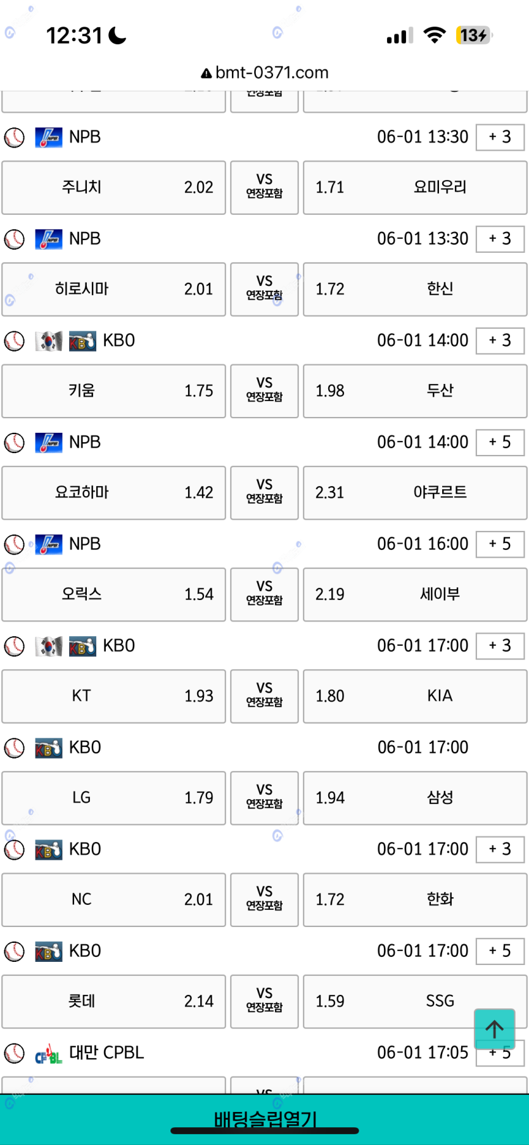Expand +3 more bets for KT–KIA
The image size is (529, 1145).
(x=500, y=646)
